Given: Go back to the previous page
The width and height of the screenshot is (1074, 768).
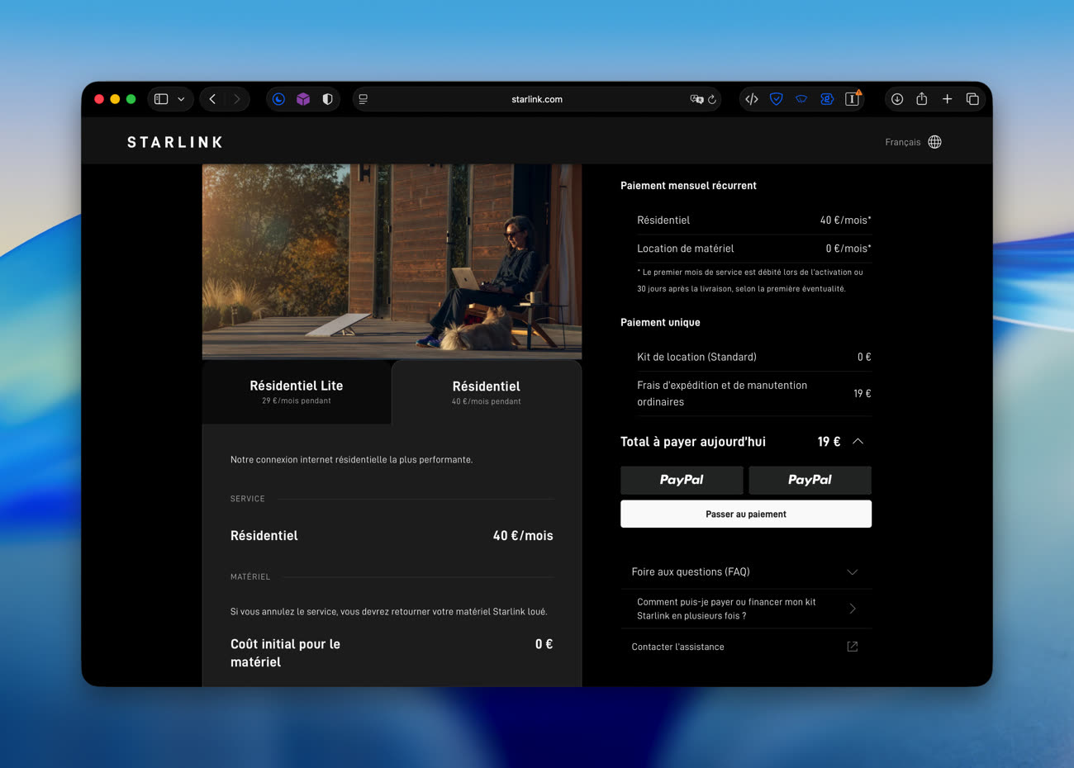Looking at the screenshot, I should [212, 99].
